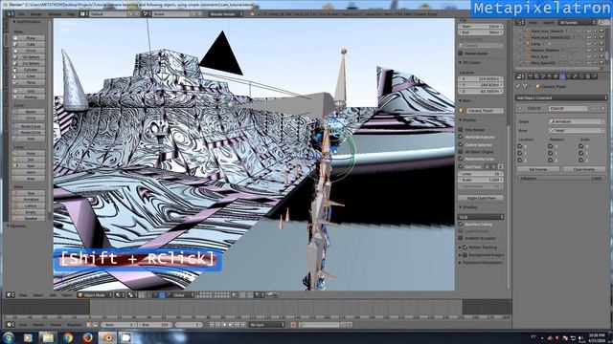
Task: Click the Lamp object icon in outliner
Action: [528, 44]
